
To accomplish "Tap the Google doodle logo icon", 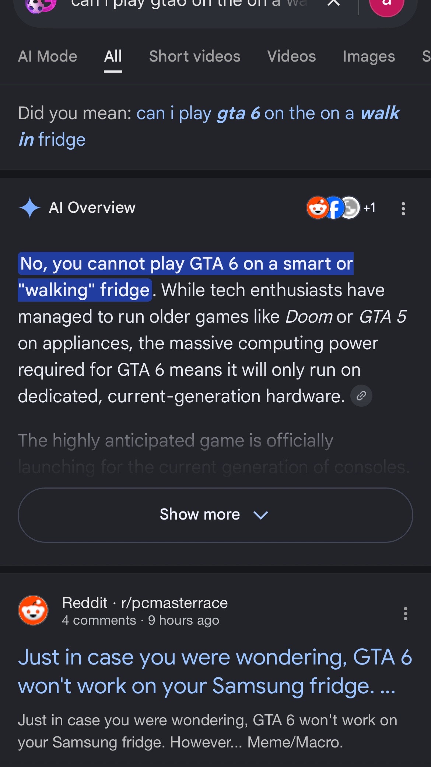I will point(41,4).
